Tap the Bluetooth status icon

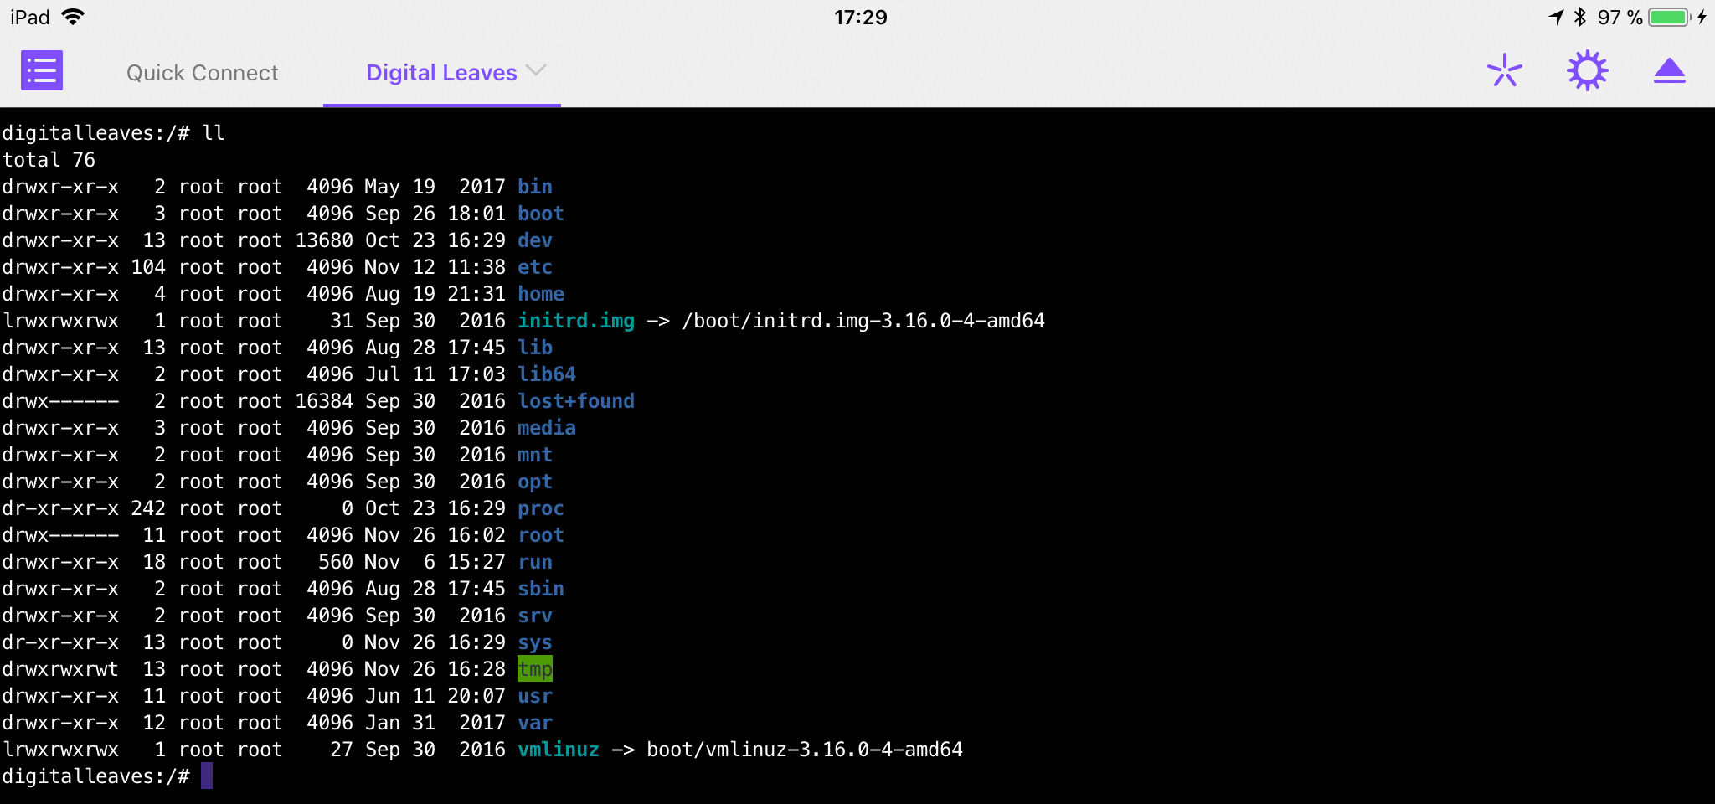(x=1579, y=17)
